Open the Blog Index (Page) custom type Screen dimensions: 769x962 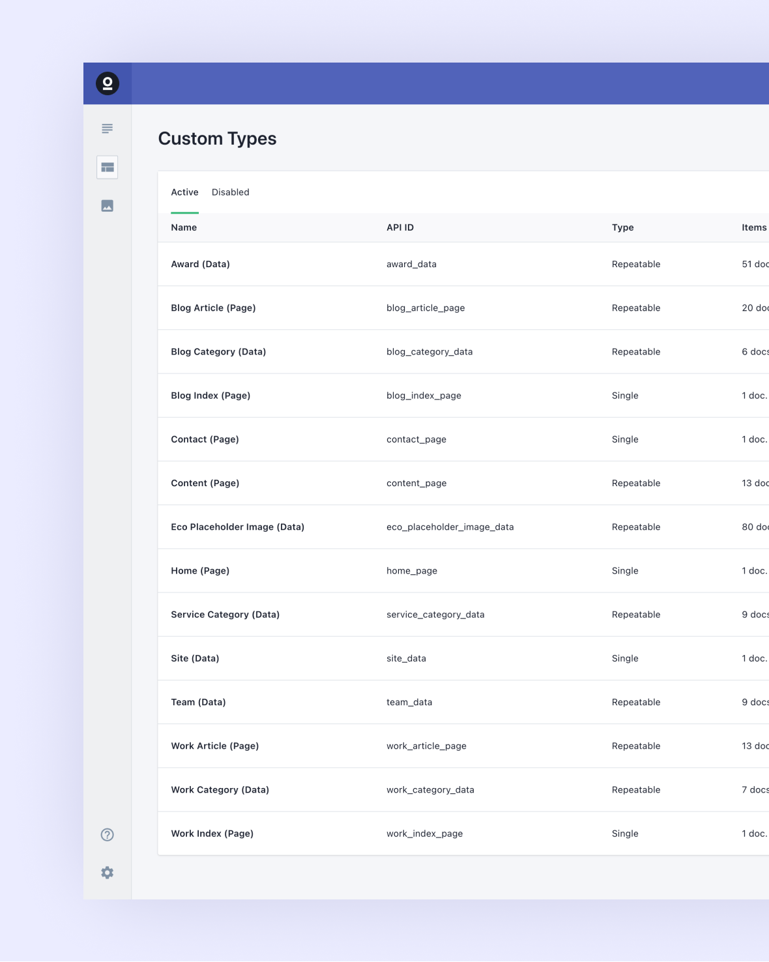210,396
